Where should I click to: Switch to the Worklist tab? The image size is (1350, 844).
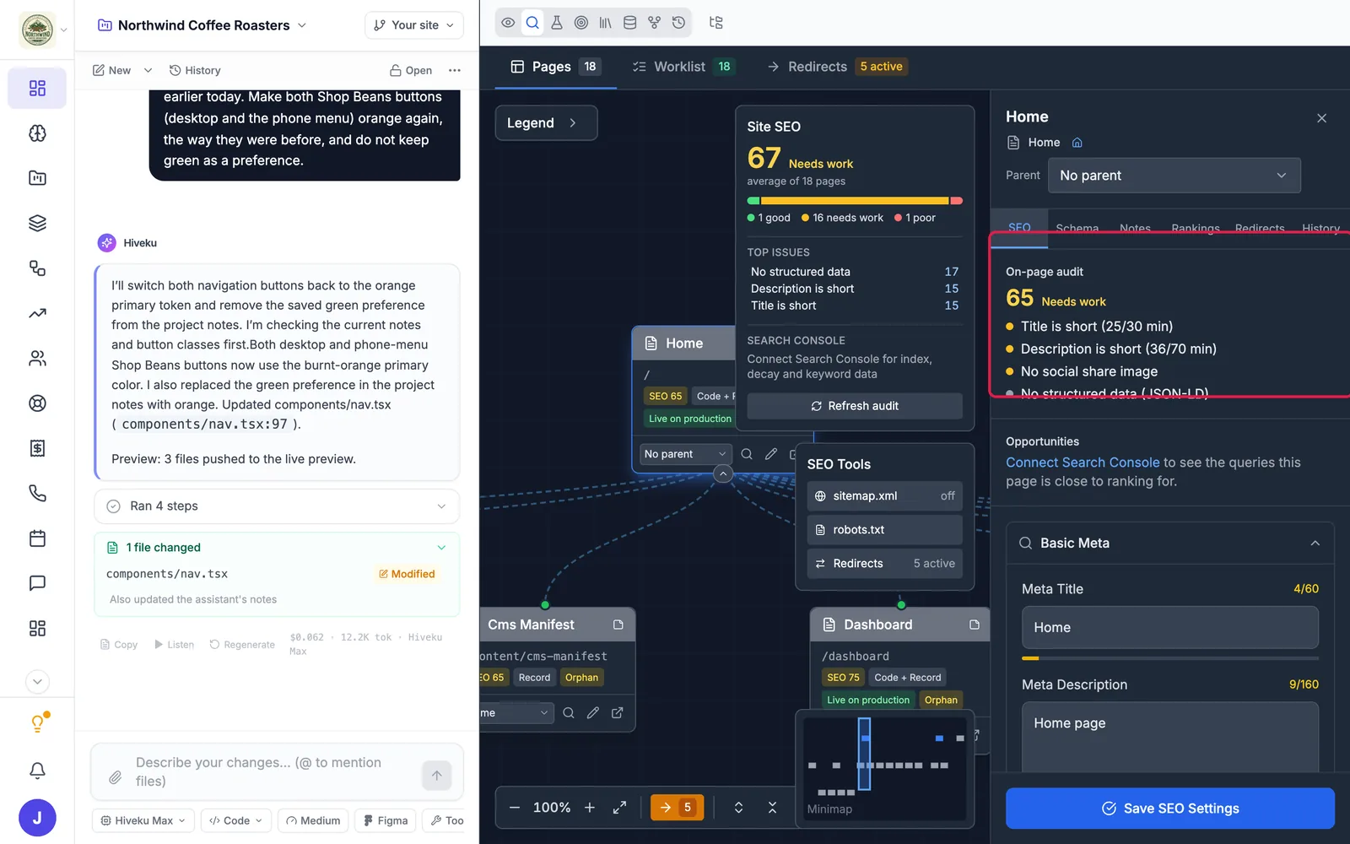click(683, 67)
